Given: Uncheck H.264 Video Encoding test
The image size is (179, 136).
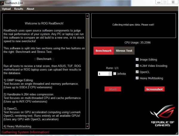Looking at the screenshot, I should (x=137, y=66).
